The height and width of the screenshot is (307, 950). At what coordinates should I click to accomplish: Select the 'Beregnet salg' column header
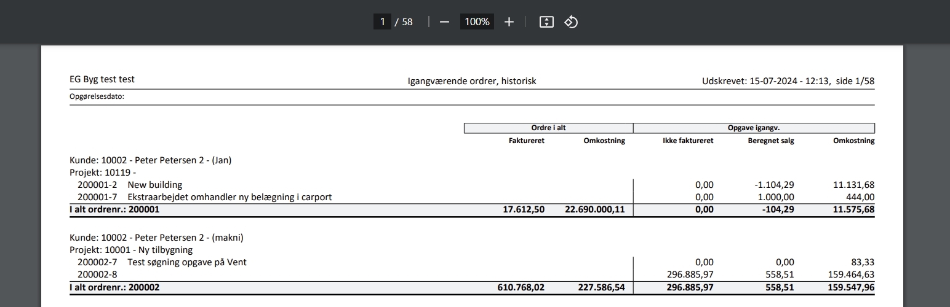click(x=770, y=141)
